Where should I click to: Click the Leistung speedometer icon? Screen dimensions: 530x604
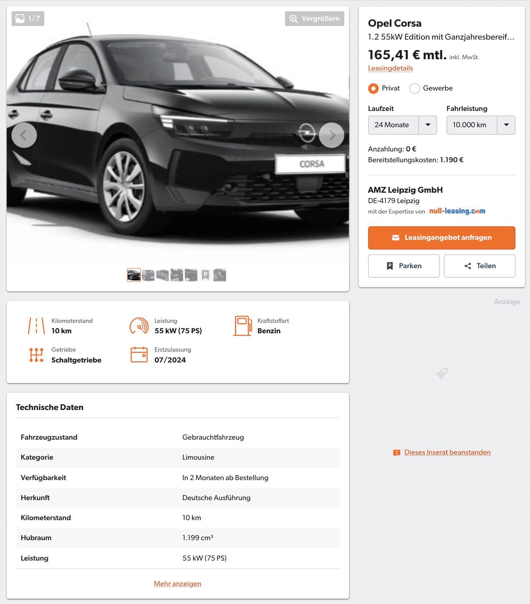[x=139, y=326]
